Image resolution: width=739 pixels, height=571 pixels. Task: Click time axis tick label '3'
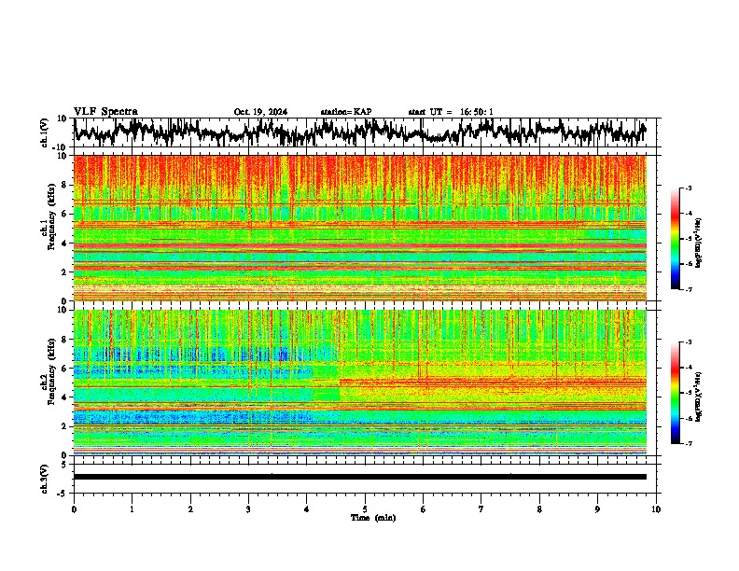point(248,509)
